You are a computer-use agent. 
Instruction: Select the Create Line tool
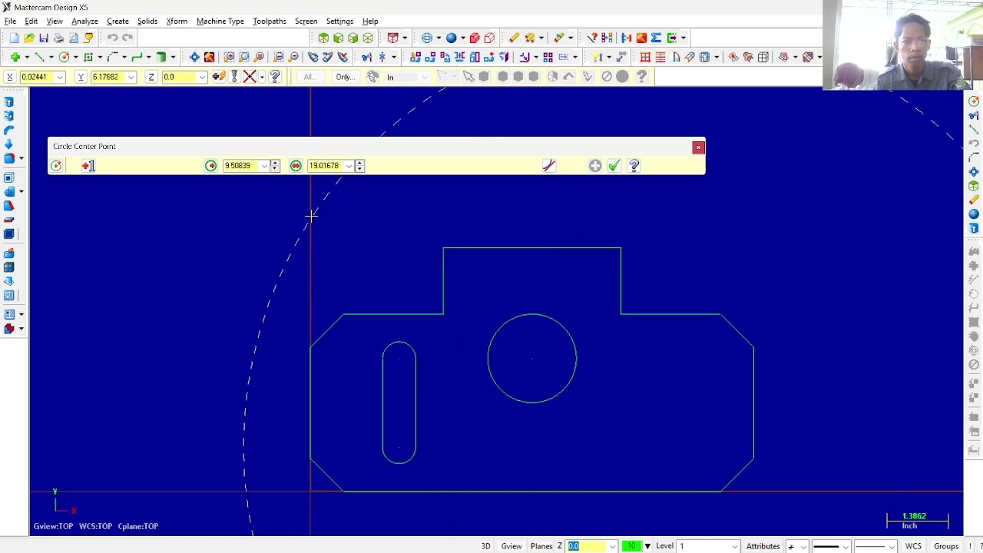point(39,57)
